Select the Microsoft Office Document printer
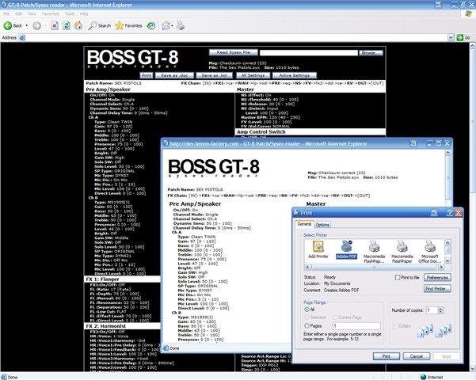 429,252
